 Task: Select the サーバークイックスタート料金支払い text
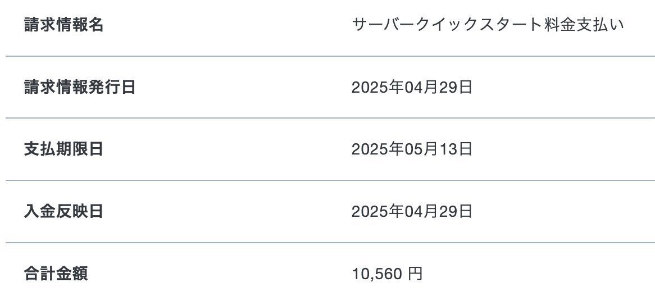coord(488,25)
